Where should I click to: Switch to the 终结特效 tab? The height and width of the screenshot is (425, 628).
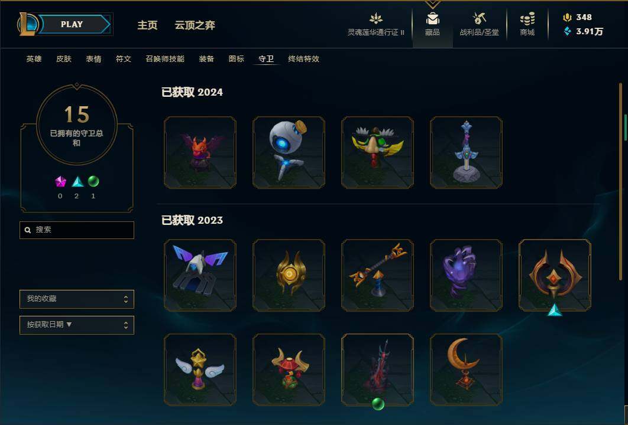303,59
